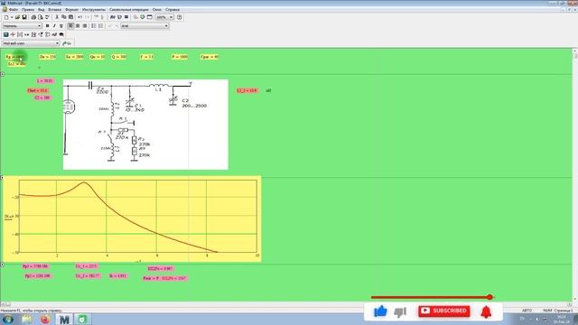Click the thumbs up like button
Viewport: 578px width, 325px height.
pos(380,311)
